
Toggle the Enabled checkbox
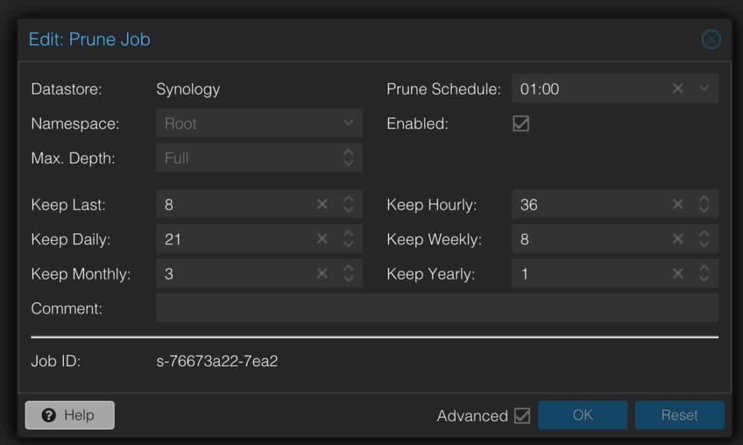[521, 124]
